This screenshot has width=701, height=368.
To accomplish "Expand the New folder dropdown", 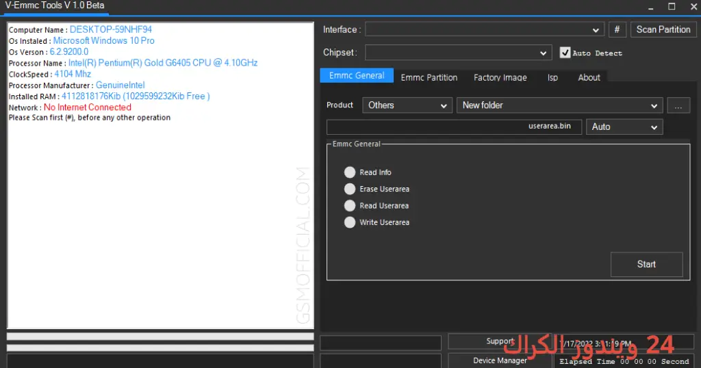I will (x=559, y=105).
